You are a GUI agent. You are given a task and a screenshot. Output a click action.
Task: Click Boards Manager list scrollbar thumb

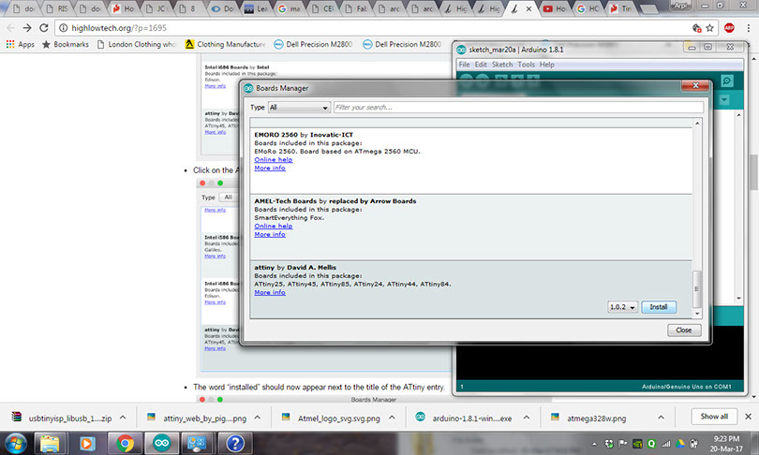[x=697, y=288]
